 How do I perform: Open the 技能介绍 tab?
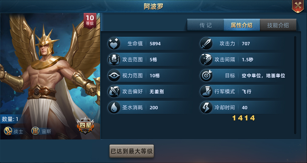point(278,25)
